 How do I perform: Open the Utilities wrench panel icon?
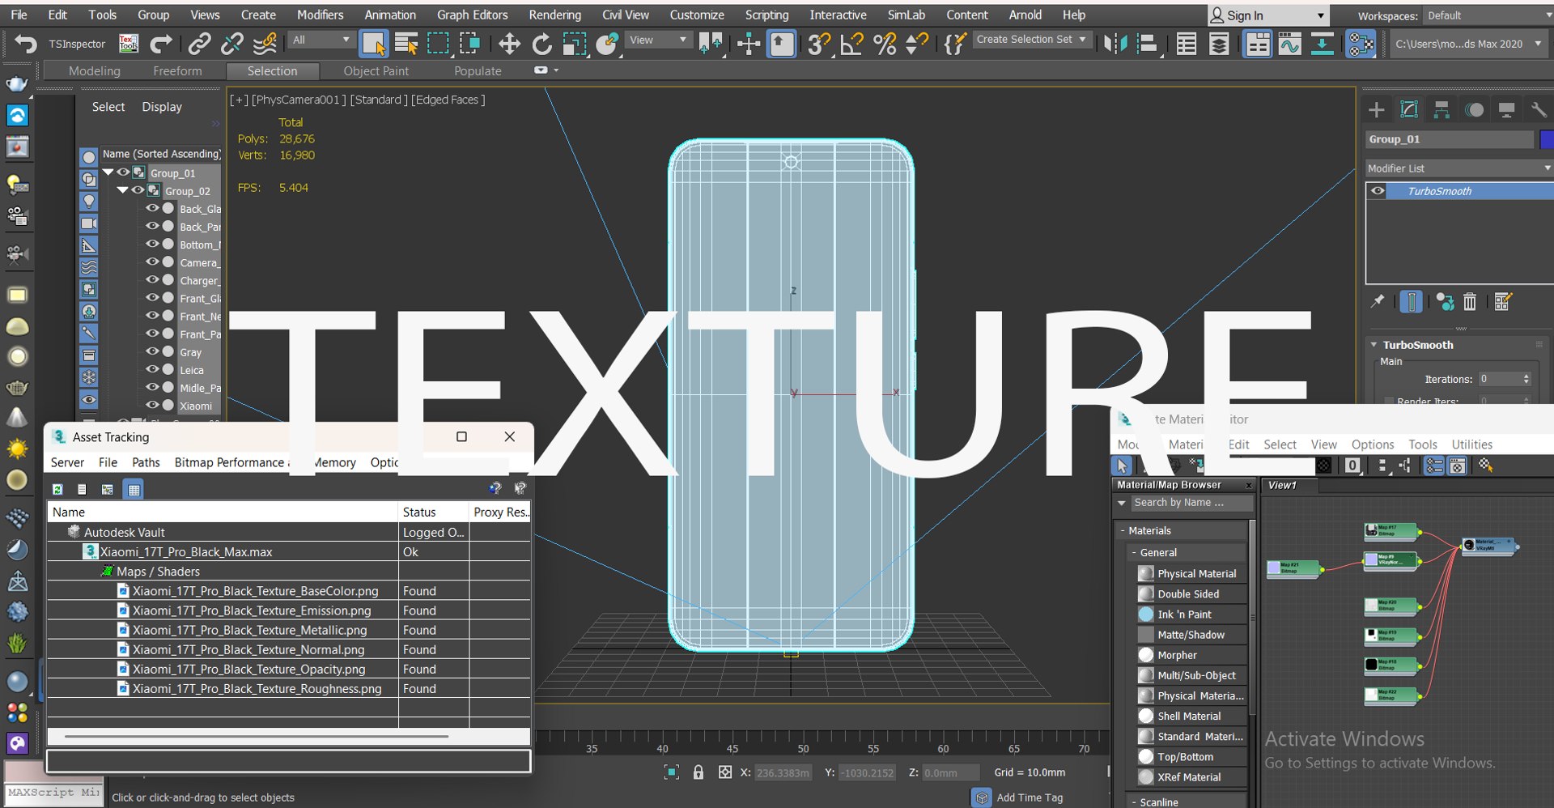(x=1538, y=109)
